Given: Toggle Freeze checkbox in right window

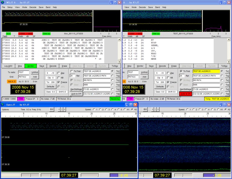Looking at the screenshot, I should pyautogui.click(x=168, y=82).
